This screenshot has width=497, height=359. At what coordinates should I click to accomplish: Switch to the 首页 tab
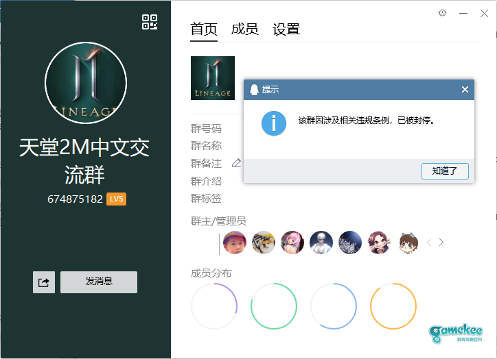pos(204,29)
